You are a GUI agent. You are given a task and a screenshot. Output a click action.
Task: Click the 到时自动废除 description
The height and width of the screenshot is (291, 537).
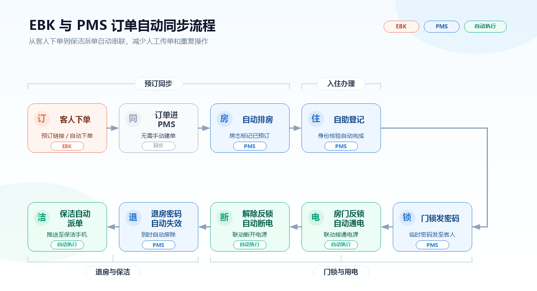pyautogui.click(x=158, y=234)
